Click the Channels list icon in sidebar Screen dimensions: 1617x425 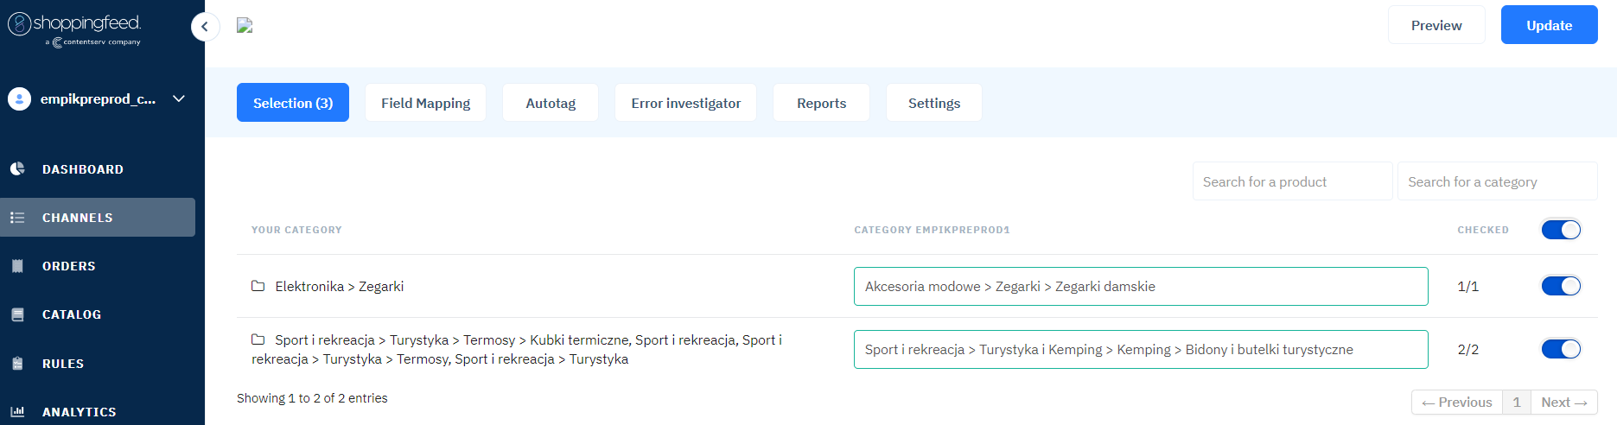click(x=17, y=218)
